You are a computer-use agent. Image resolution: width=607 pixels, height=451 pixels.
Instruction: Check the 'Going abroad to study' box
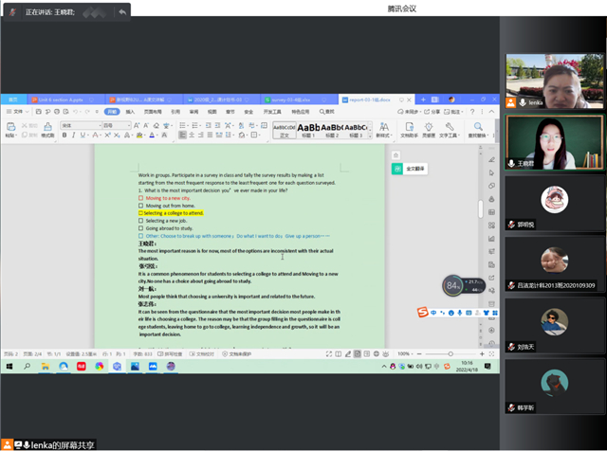pos(141,228)
